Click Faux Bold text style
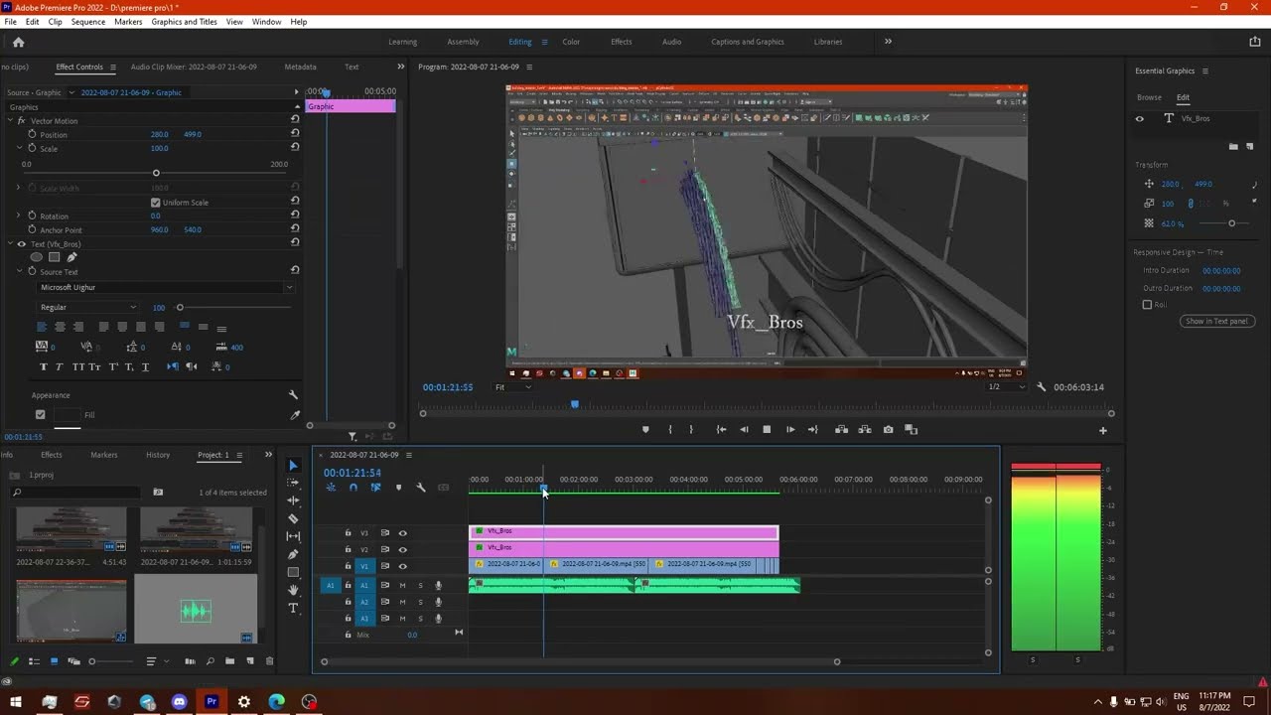The height and width of the screenshot is (715, 1271). point(43,366)
